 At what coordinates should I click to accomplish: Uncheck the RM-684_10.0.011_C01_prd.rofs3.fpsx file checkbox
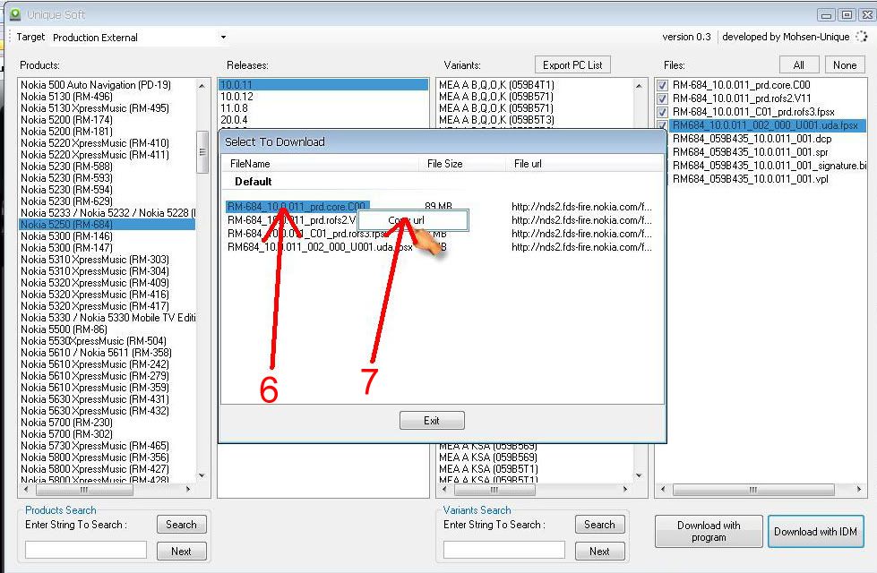[662, 113]
